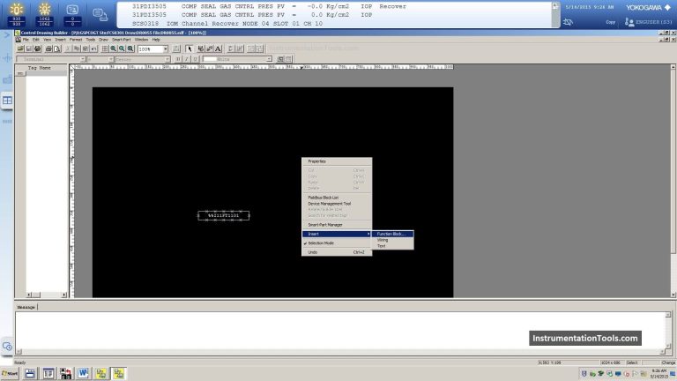This screenshot has height=381, width=677.
Task: Open Microsoft Word from the taskbar
Action: coord(84,373)
